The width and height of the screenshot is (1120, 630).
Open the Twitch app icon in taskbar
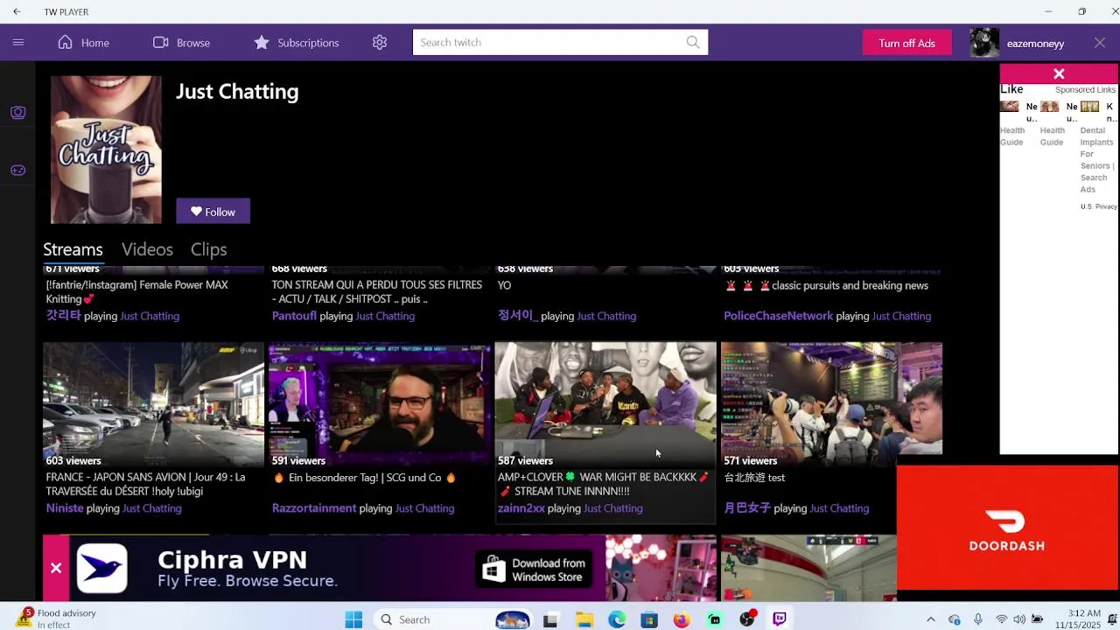pyautogui.click(x=779, y=619)
